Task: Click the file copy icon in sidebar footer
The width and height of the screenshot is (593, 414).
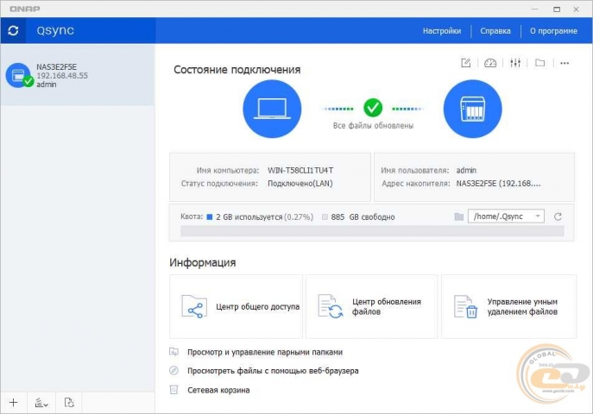Action: coord(69,403)
